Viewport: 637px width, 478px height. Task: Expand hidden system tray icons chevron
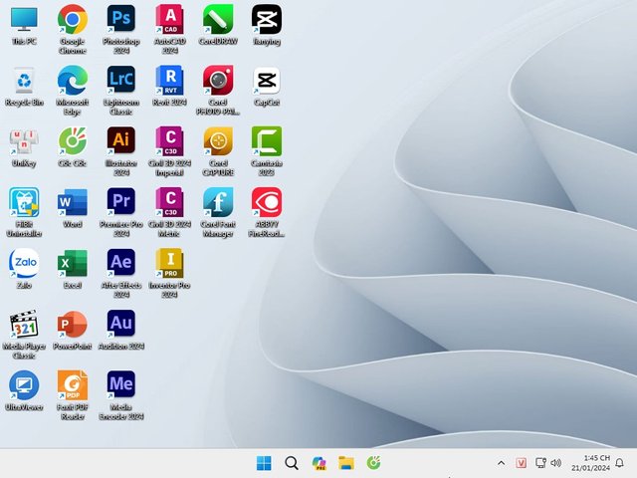[x=502, y=463]
